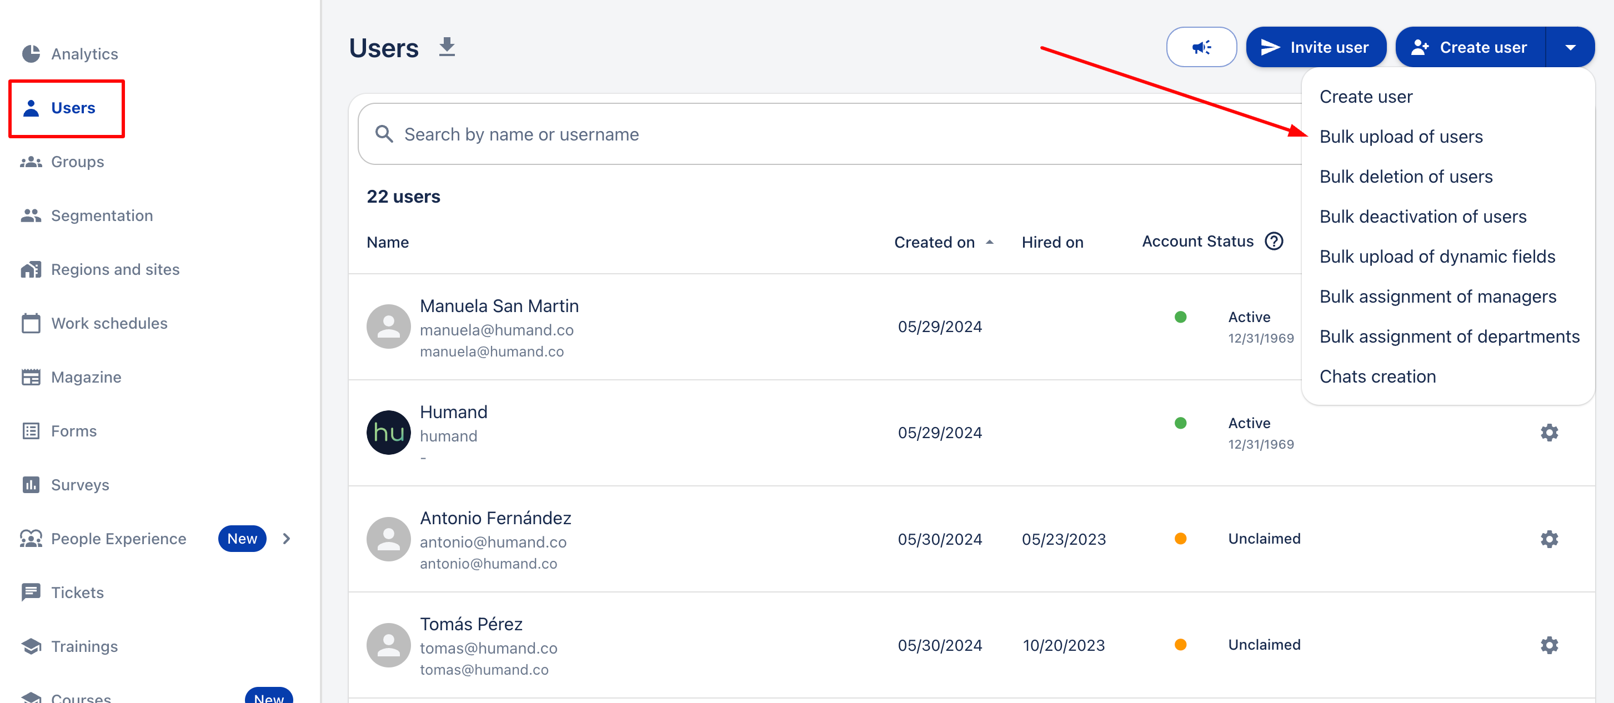Open the Magazine section in the sidebar
1614x703 pixels.
[86, 377]
